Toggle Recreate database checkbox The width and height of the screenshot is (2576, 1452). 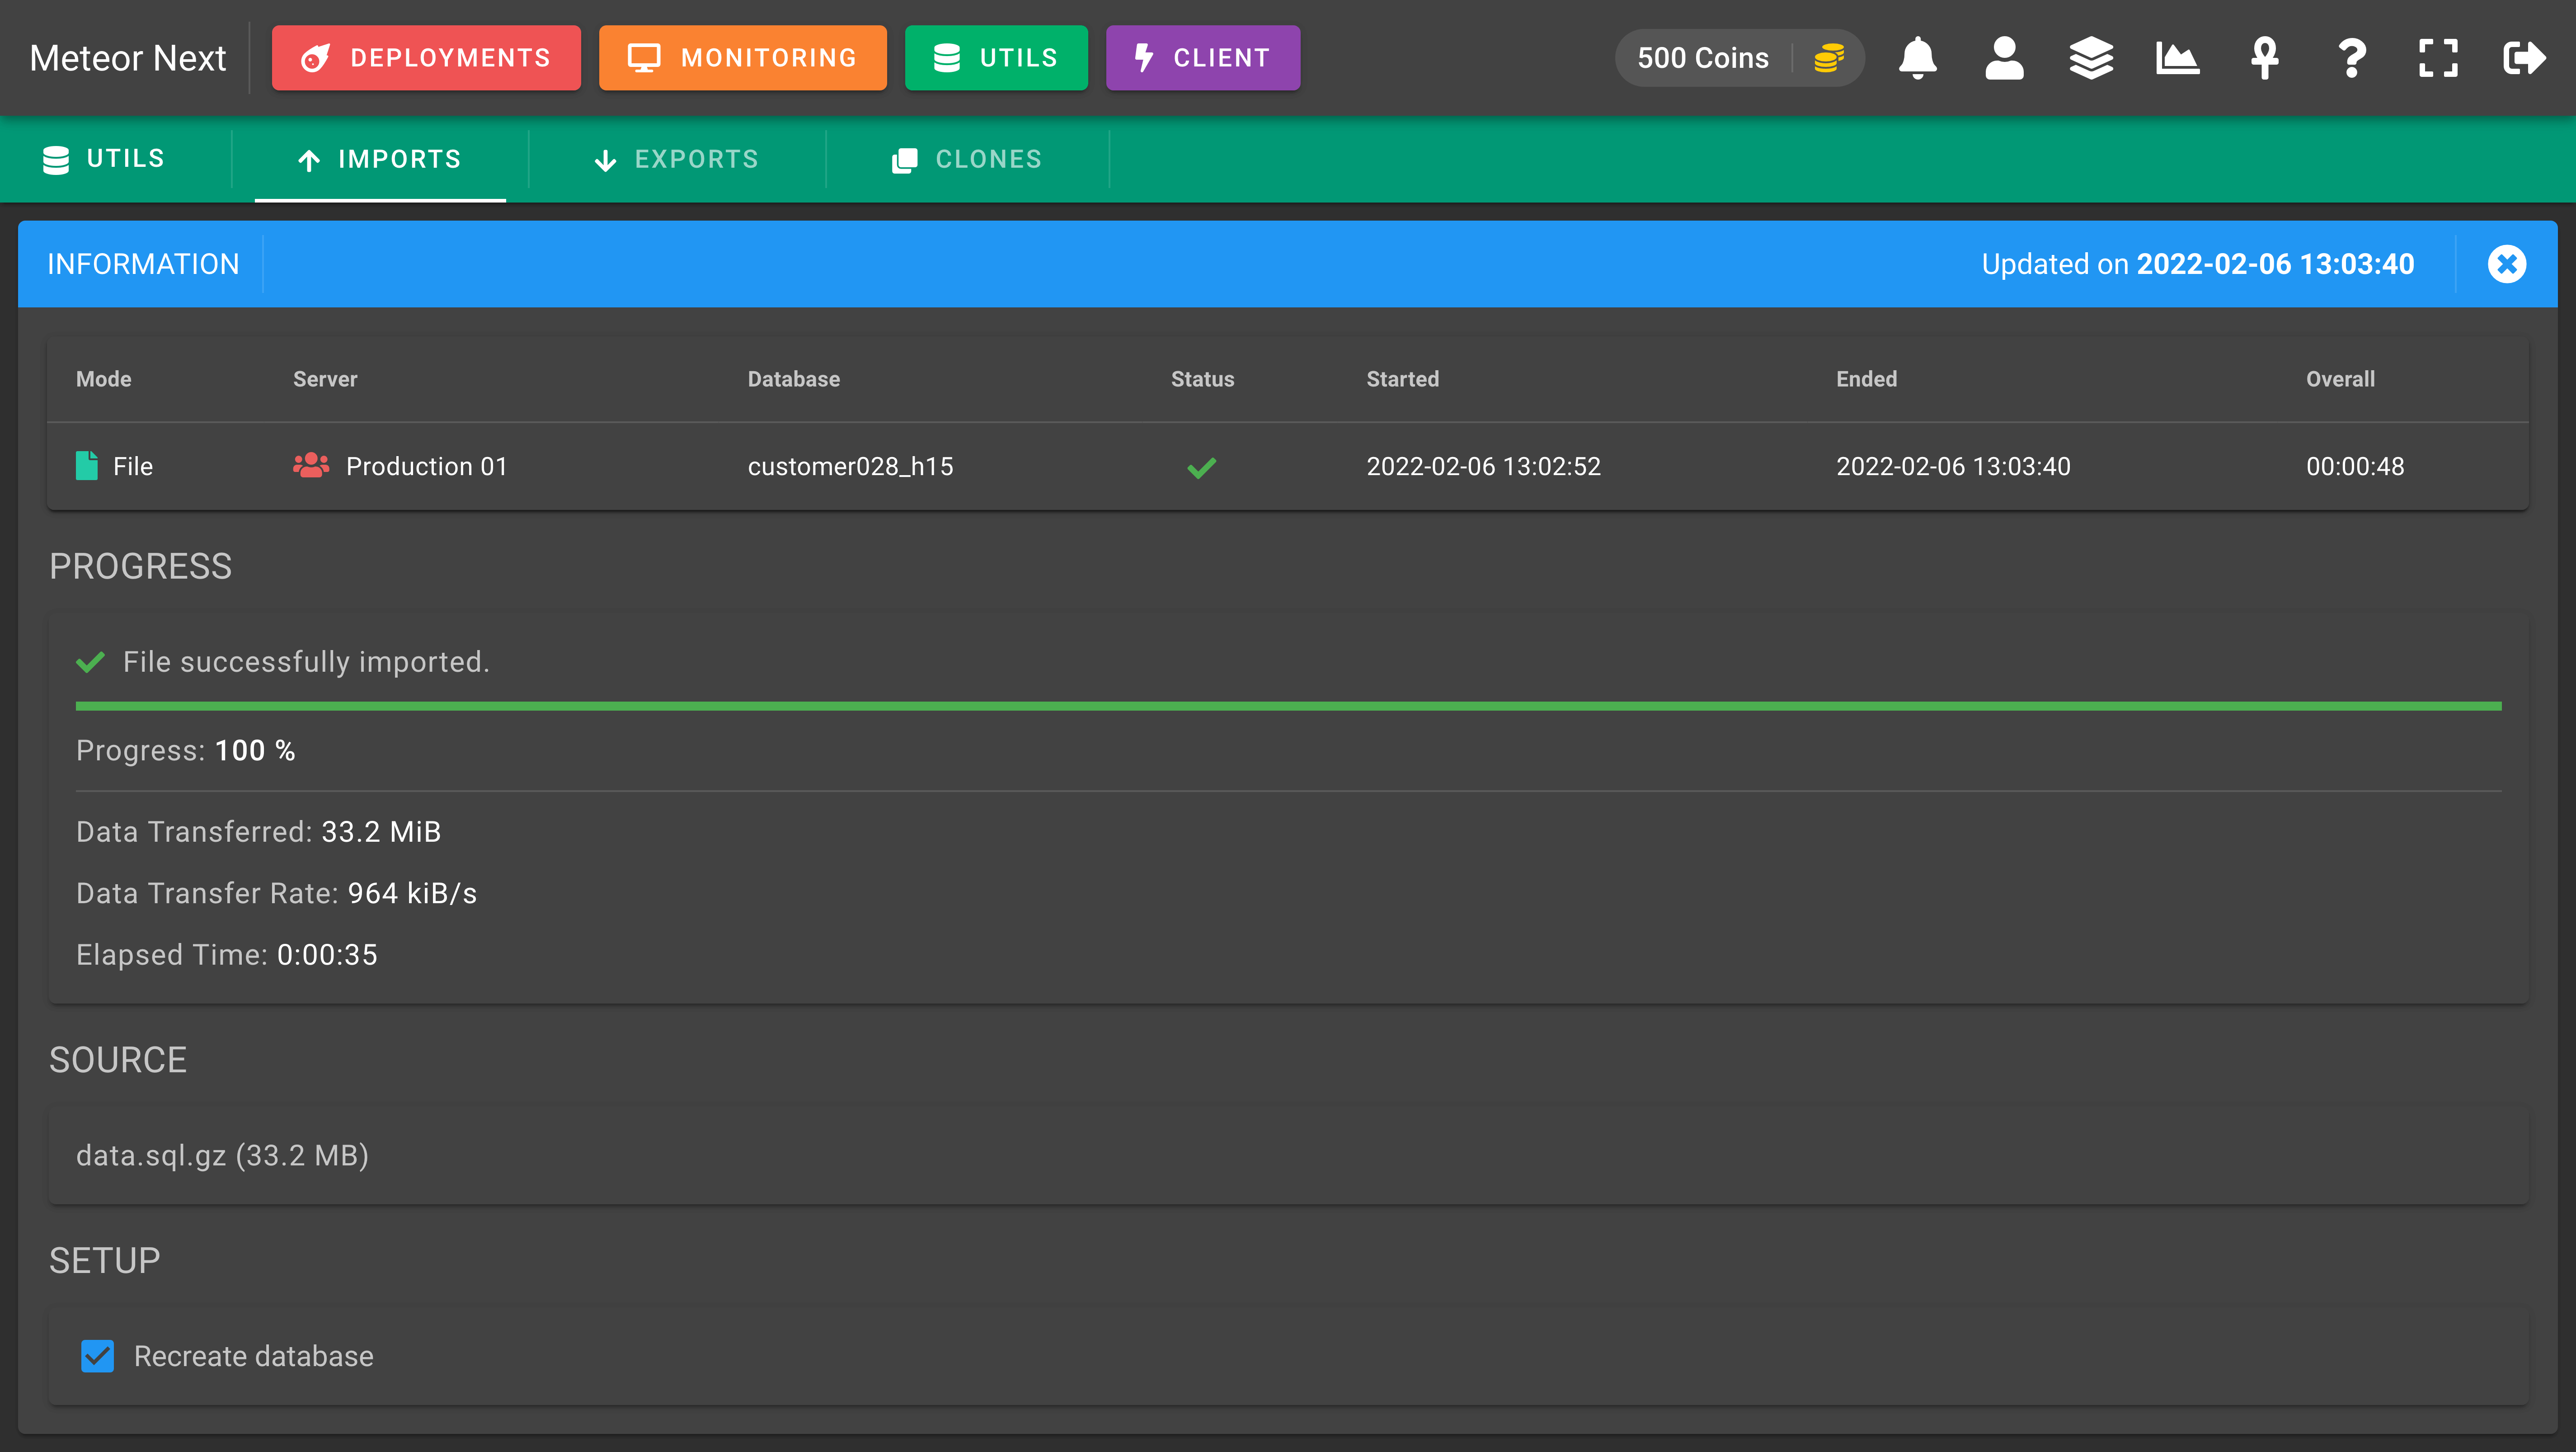point(97,1356)
